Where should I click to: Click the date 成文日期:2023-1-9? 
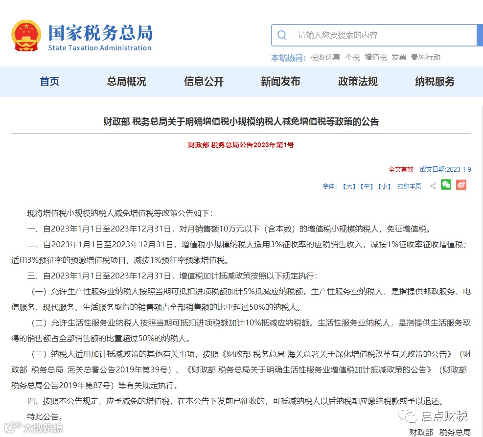click(445, 169)
